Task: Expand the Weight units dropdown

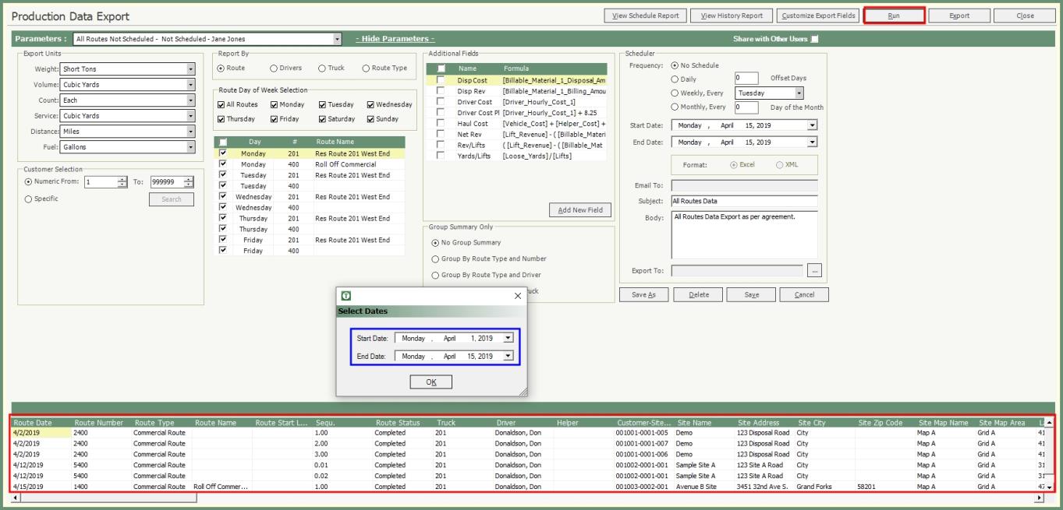Action: 190,69
